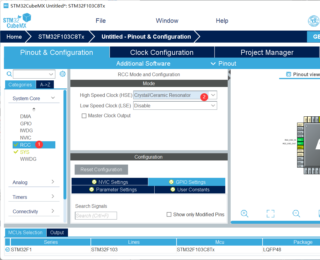Click Untitled - Pinout & Configuration breadcrumb
Viewport: 320px width, 260px height.
point(146,37)
